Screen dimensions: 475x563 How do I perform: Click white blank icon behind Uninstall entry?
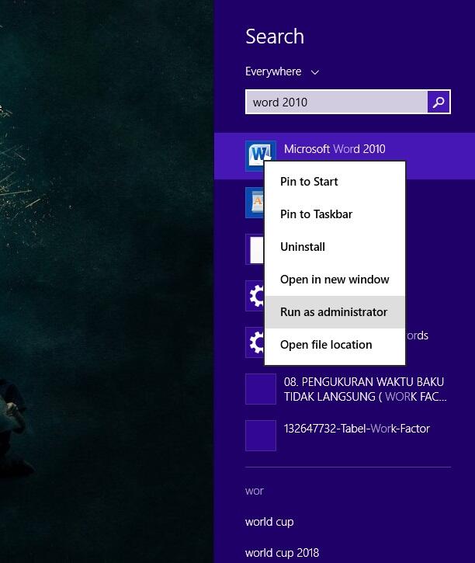255,249
